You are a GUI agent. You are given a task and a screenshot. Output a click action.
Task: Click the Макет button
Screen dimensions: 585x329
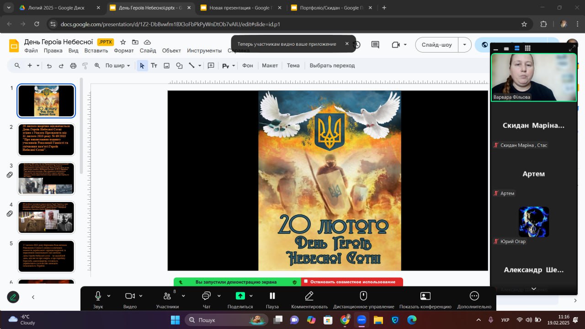(270, 66)
